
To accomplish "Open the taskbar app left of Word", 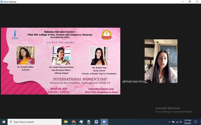I will (89, 122).
